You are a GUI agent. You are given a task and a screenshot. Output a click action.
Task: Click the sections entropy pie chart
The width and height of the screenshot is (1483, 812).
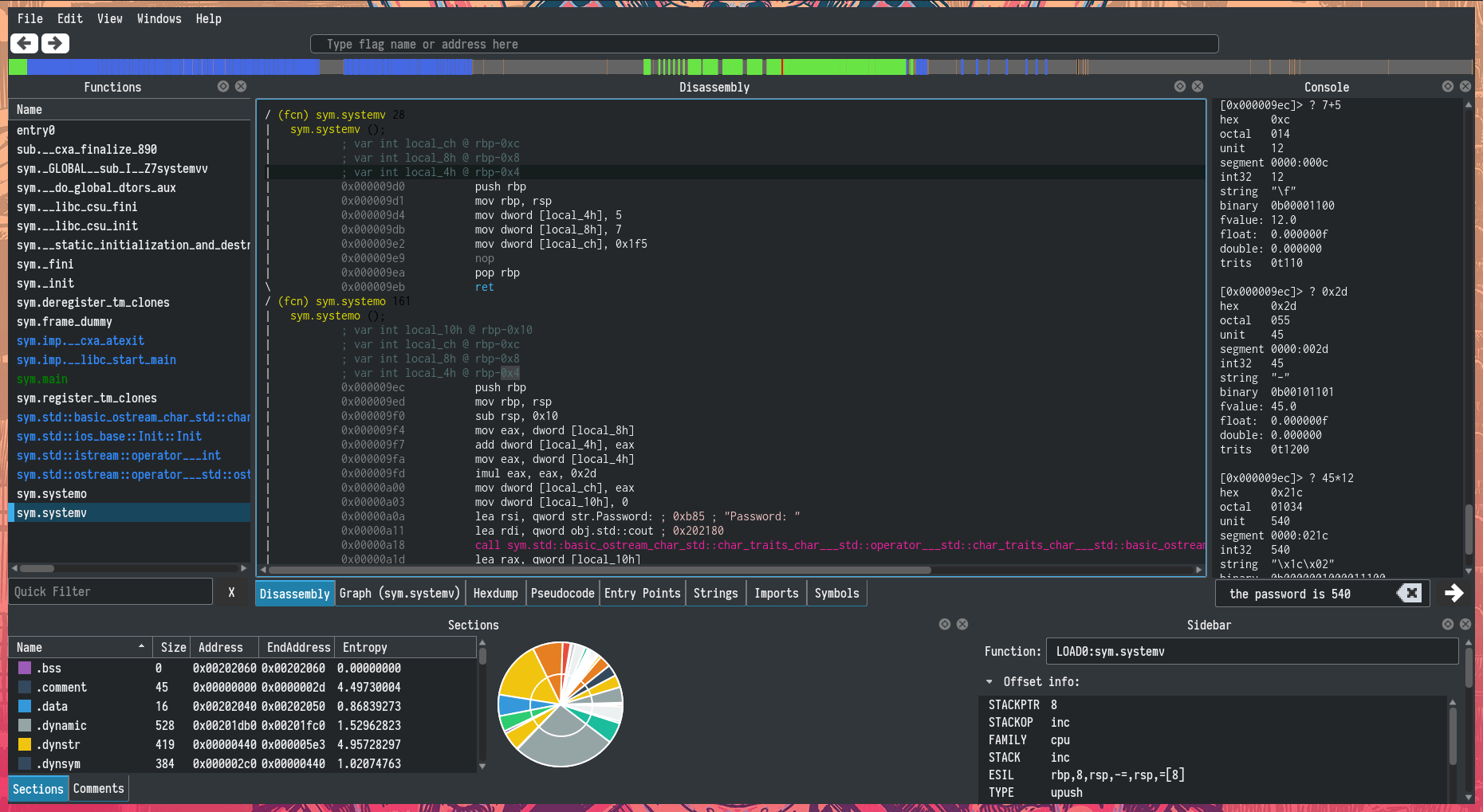[x=561, y=704]
